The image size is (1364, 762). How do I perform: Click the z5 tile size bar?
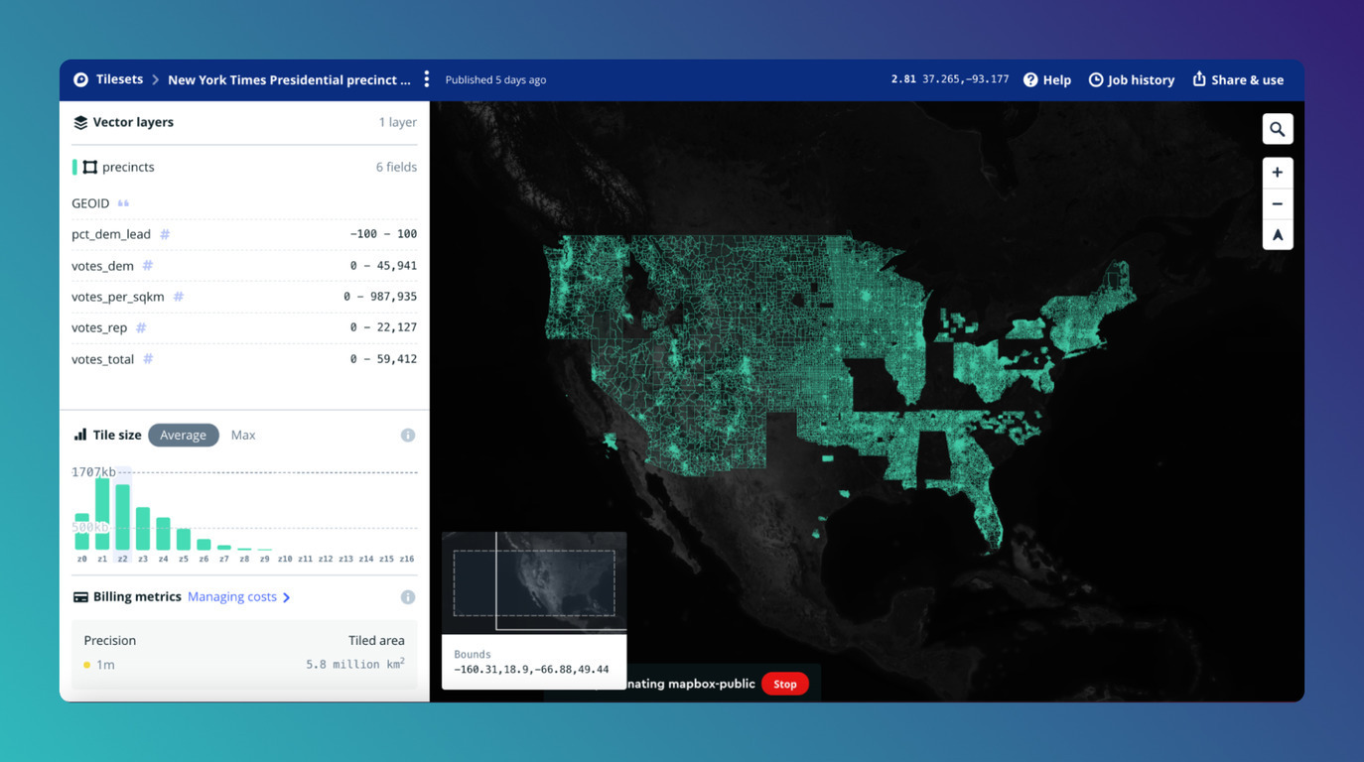pos(184,539)
